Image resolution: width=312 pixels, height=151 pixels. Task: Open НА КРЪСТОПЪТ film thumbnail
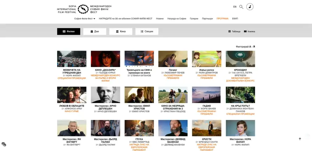click(240, 95)
